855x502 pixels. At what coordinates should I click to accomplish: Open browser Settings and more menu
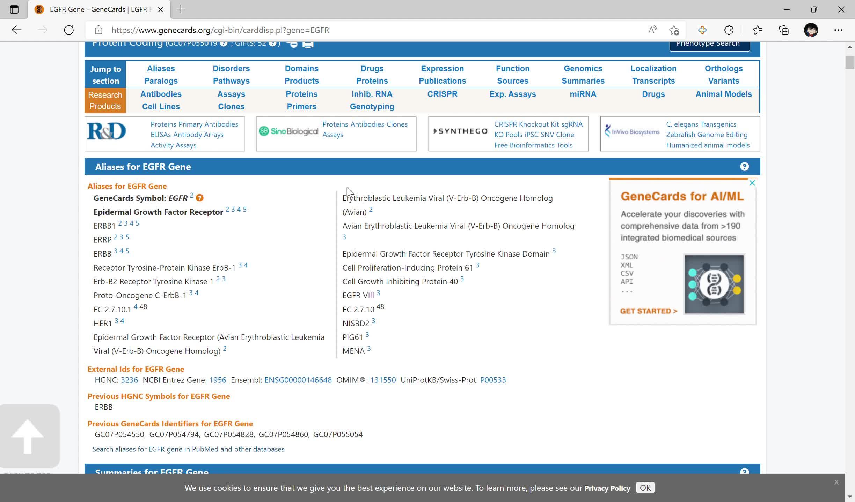pos(838,30)
